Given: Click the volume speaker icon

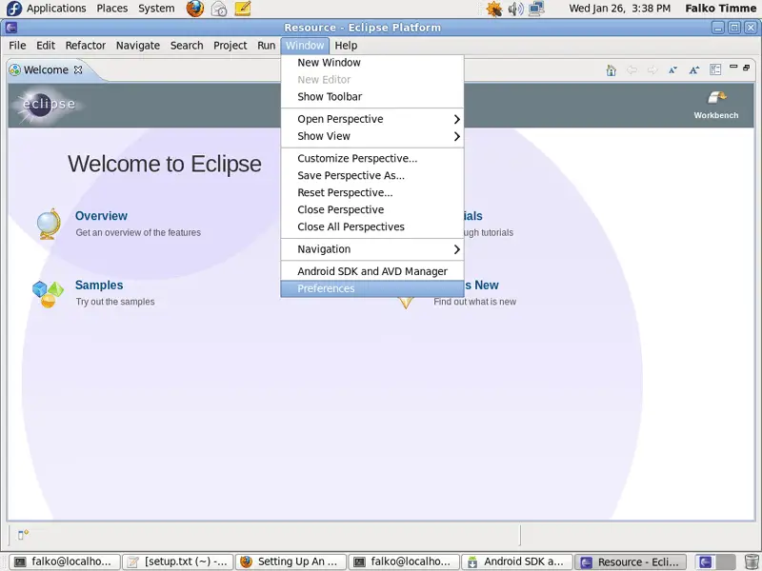Looking at the screenshot, I should click(x=515, y=9).
